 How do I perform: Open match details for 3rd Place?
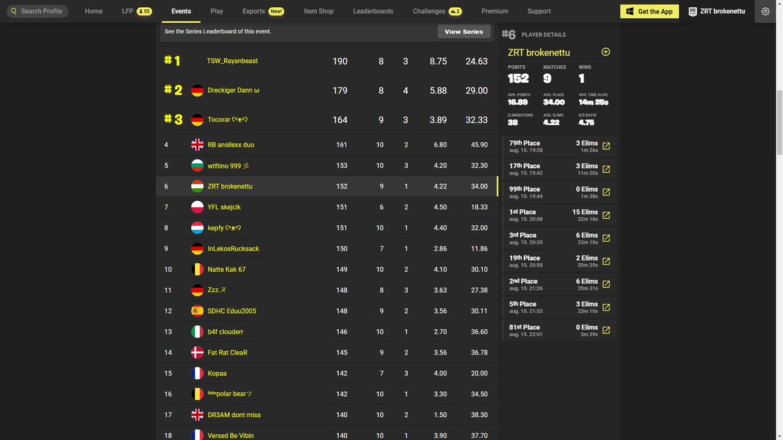click(606, 239)
